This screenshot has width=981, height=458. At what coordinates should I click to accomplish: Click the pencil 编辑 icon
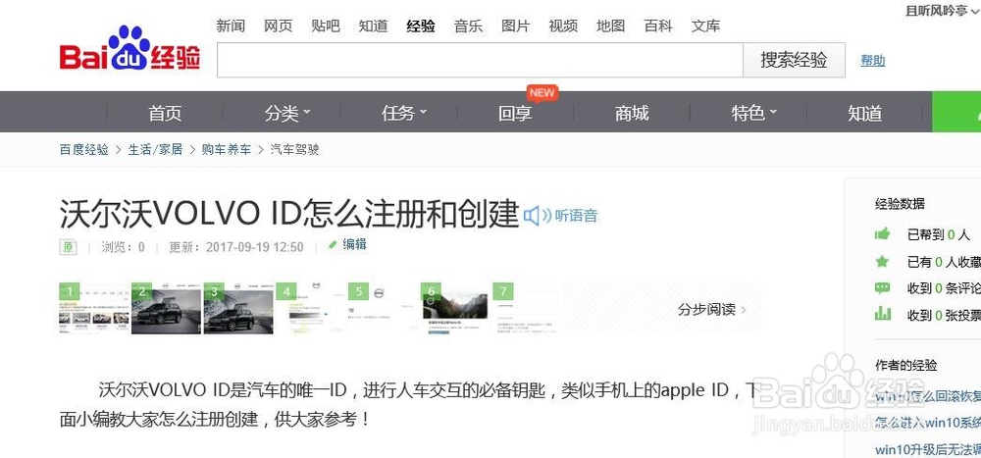click(334, 244)
